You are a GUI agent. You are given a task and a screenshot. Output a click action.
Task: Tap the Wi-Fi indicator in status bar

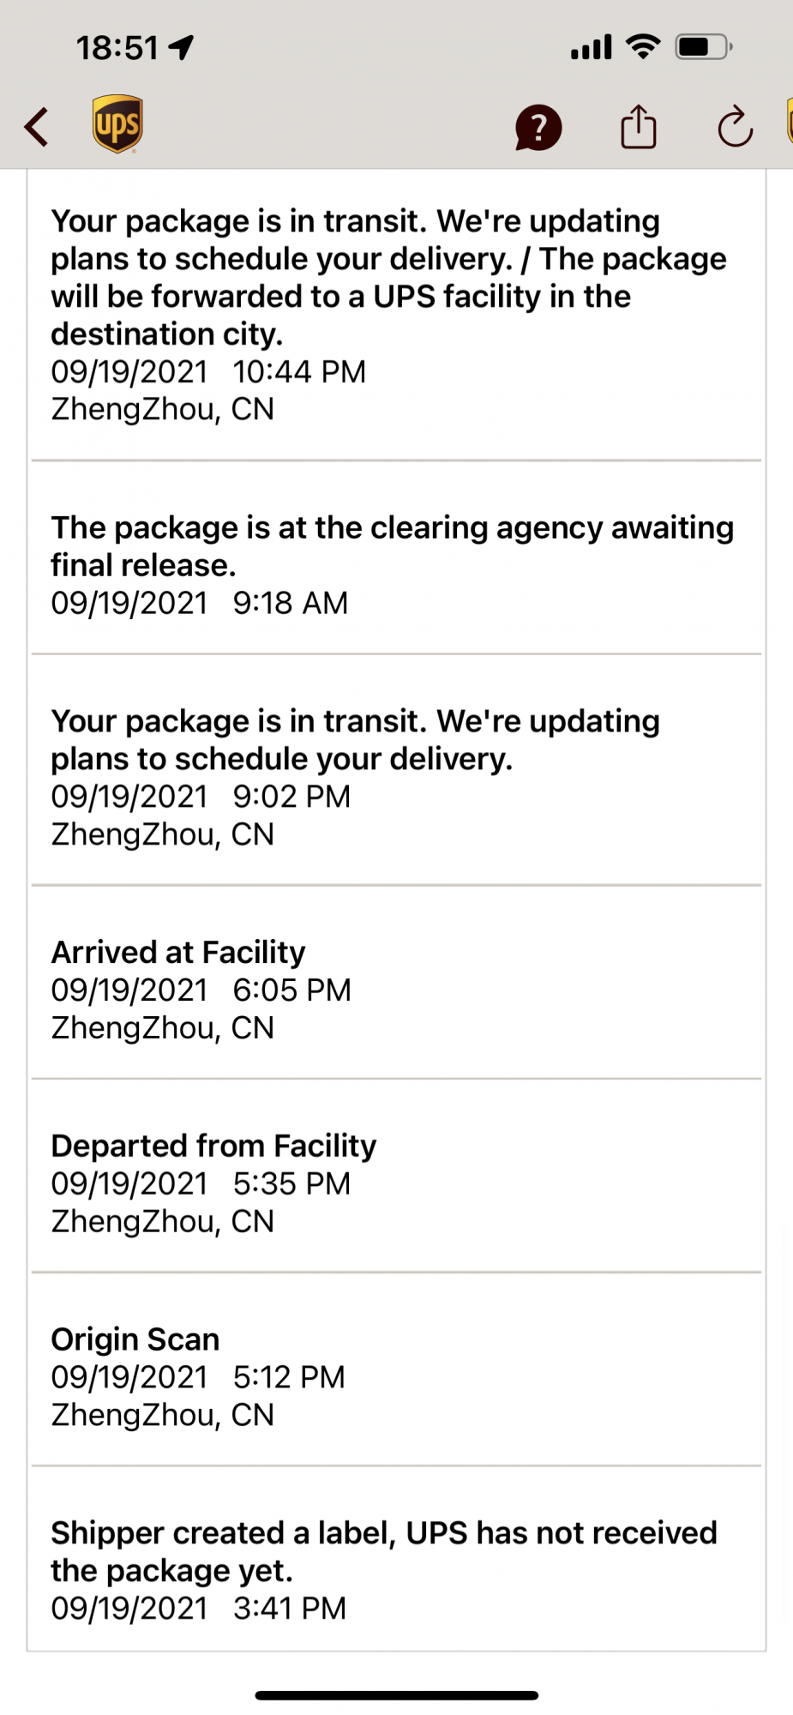[643, 46]
